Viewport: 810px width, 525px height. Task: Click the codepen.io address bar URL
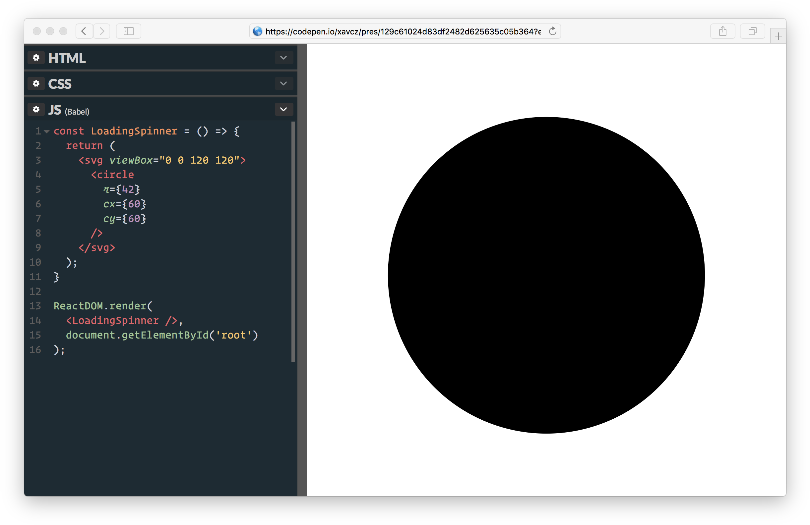tap(402, 31)
